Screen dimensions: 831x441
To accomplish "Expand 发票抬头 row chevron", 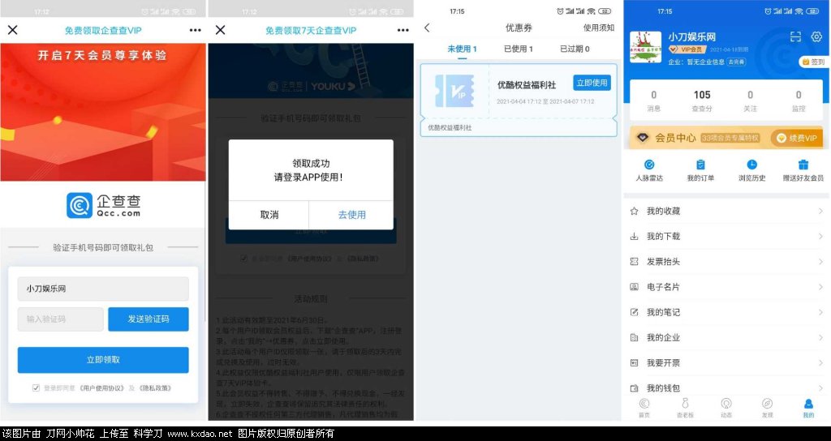I will [x=820, y=262].
